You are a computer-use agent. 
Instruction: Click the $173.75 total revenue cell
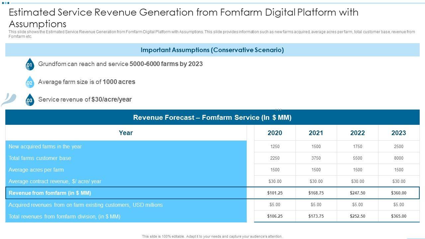(x=316, y=216)
